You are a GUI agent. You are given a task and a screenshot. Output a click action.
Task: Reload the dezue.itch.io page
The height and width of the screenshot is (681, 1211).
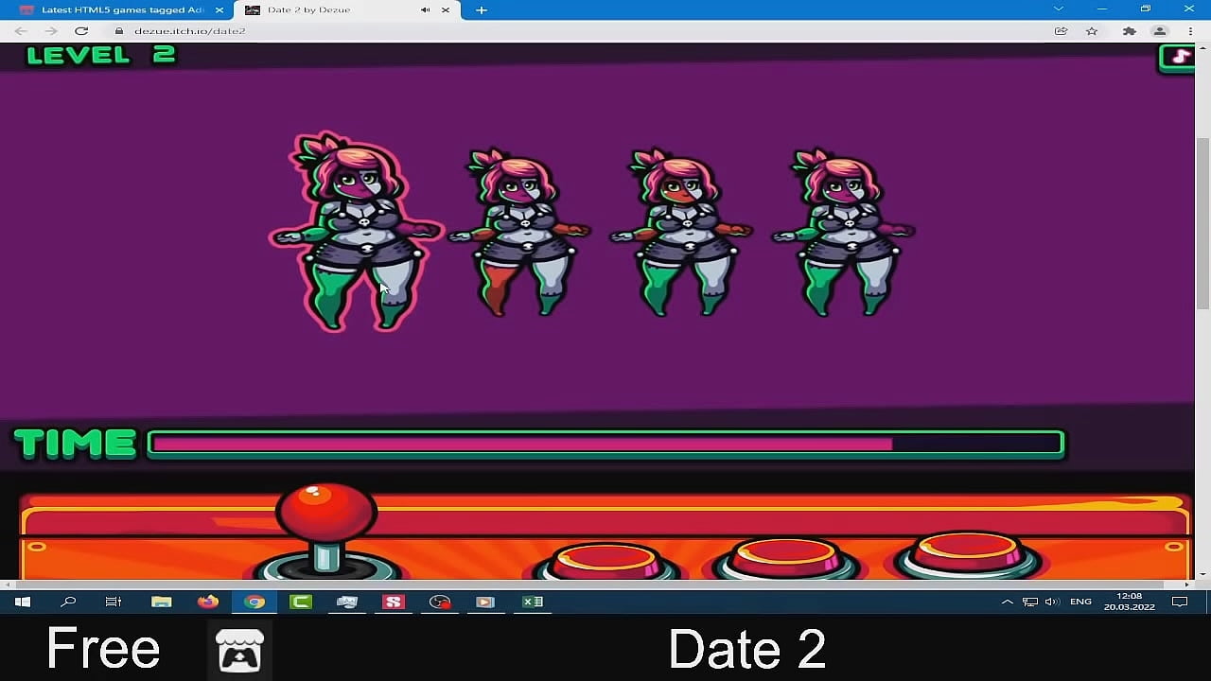pyautogui.click(x=81, y=30)
